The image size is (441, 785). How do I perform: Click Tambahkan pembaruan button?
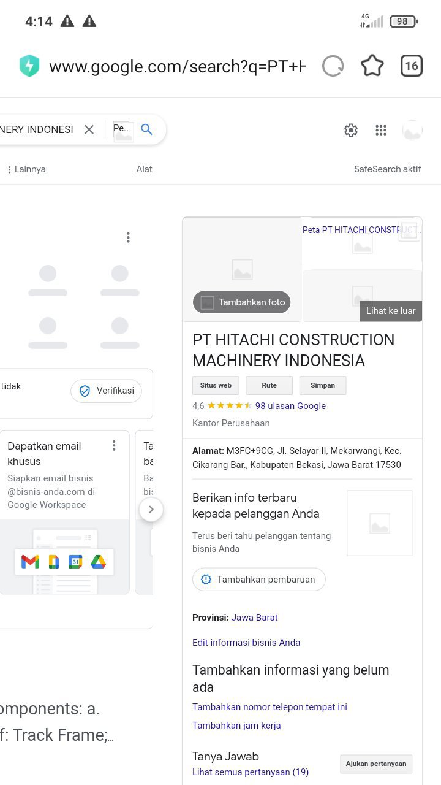(259, 580)
